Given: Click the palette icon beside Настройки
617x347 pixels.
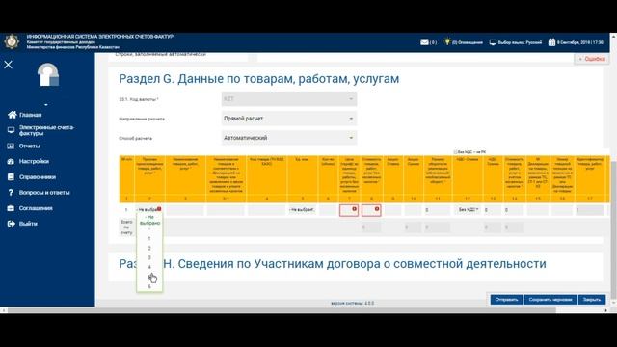Looking at the screenshot, I should coord(11,161).
